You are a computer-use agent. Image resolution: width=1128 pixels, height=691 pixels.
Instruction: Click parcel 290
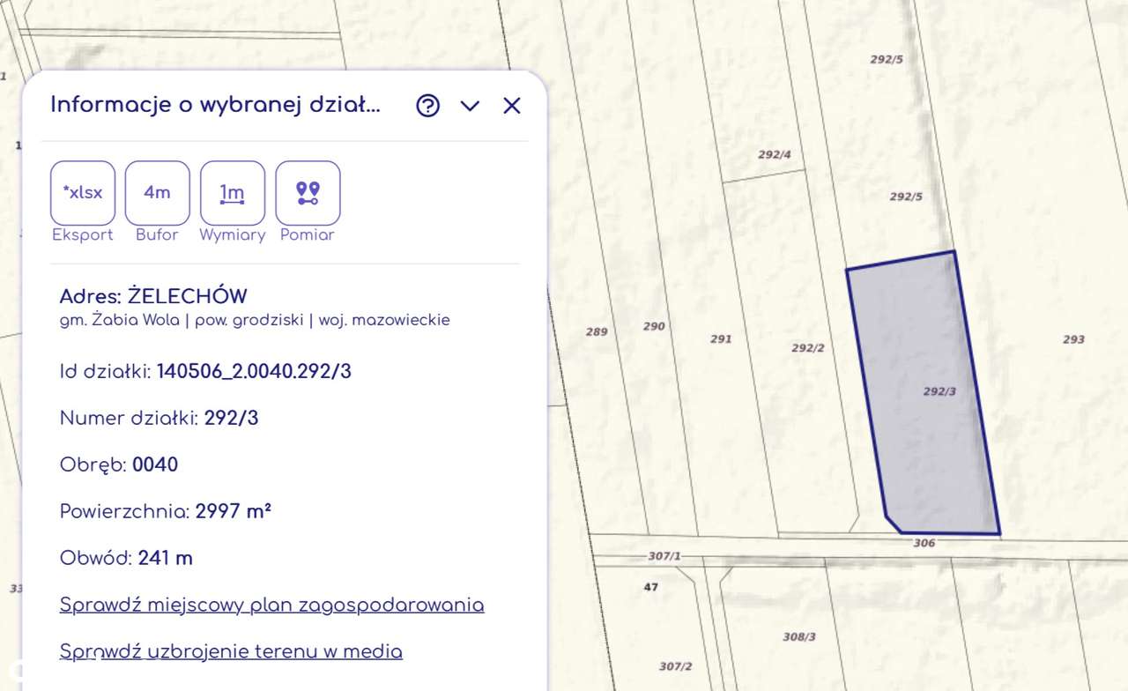tap(654, 326)
